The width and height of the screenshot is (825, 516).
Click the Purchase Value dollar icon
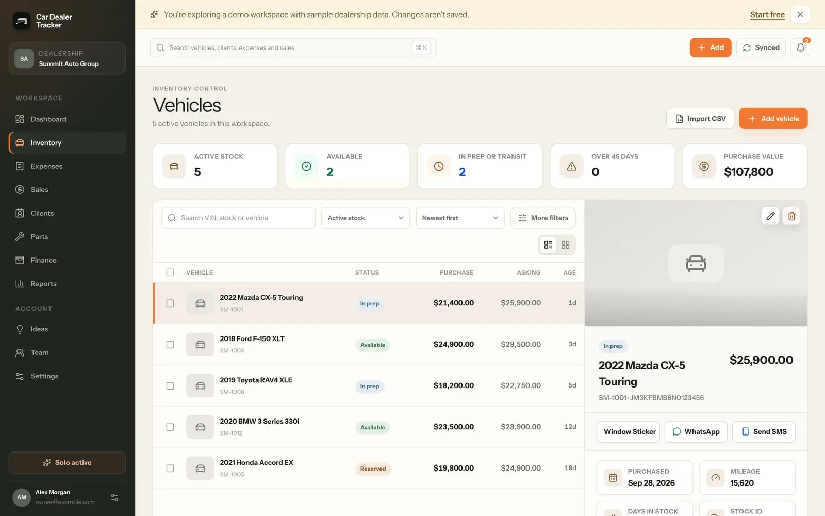tap(704, 166)
